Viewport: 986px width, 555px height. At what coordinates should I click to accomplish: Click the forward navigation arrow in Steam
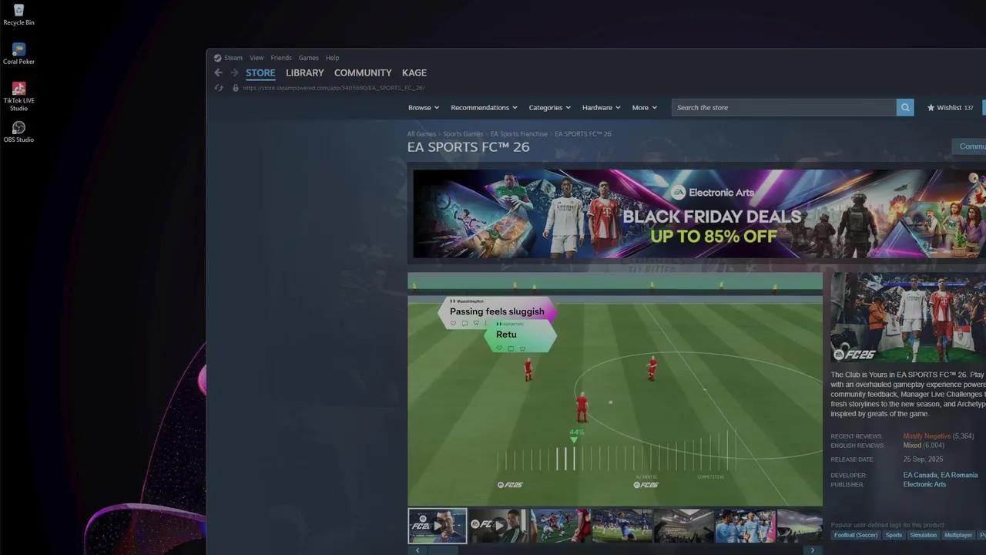(234, 72)
